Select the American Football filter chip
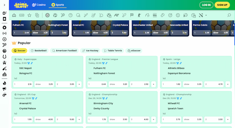This screenshot has width=235, height=128. tap(64, 51)
